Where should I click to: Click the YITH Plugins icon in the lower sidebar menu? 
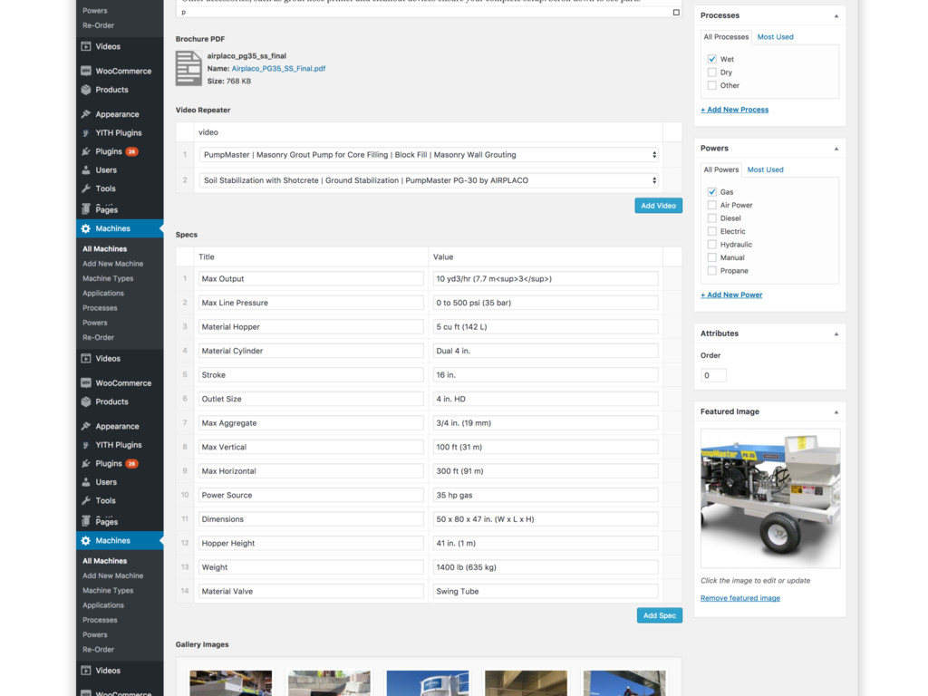tap(86, 445)
